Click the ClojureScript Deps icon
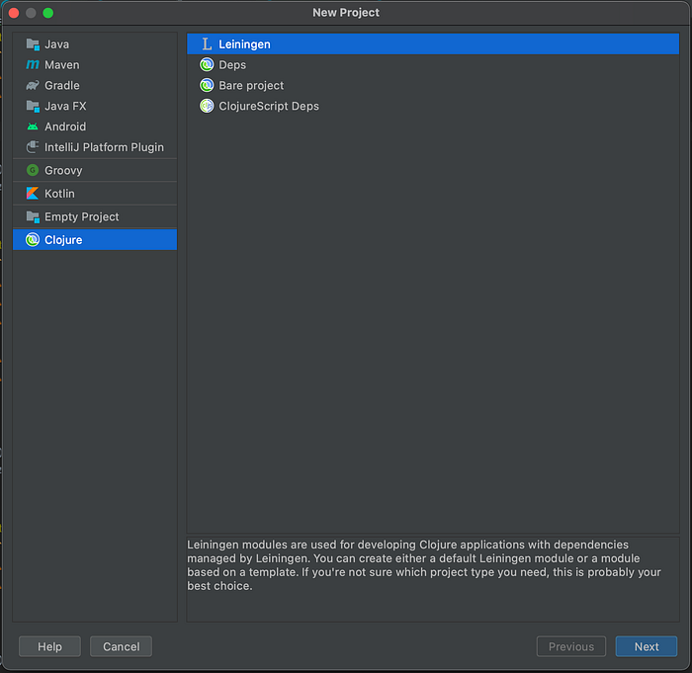 tap(207, 106)
